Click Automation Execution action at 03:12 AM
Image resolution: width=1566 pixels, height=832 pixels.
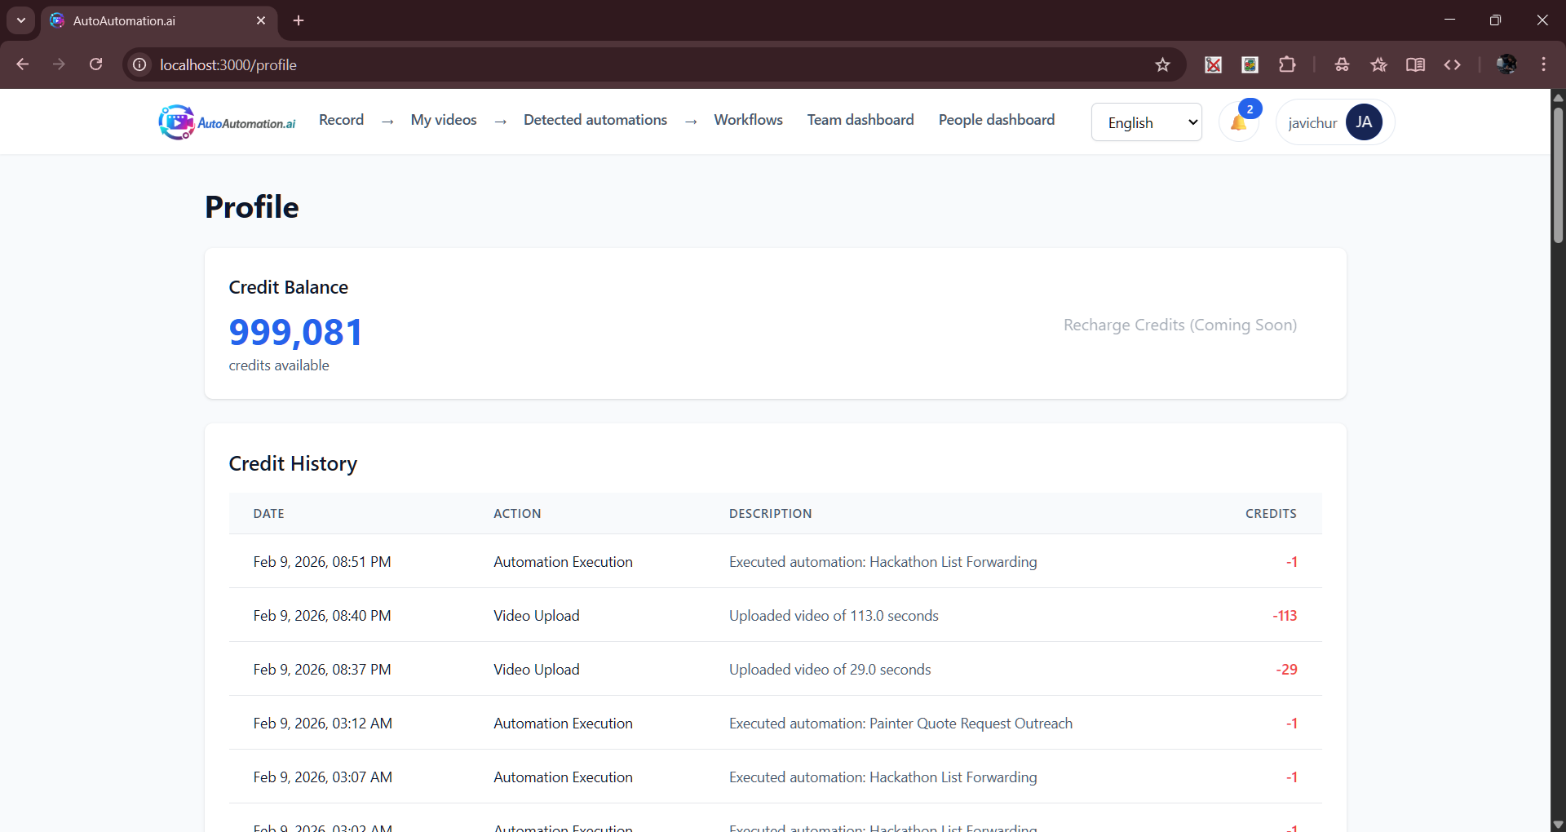pyautogui.click(x=563, y=724)
